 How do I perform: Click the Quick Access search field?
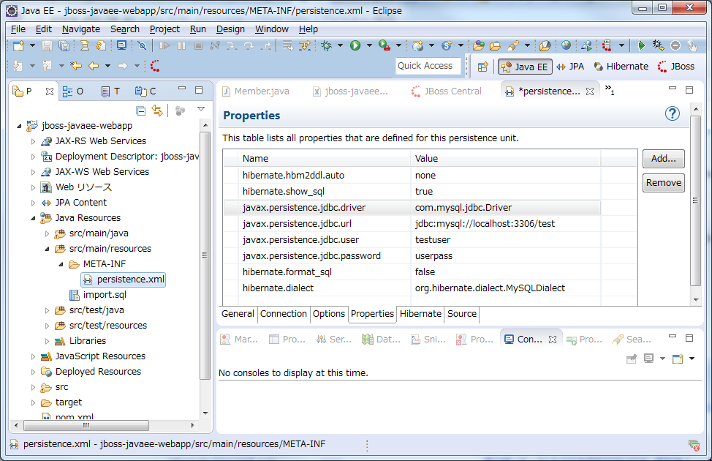pos(428,66)
